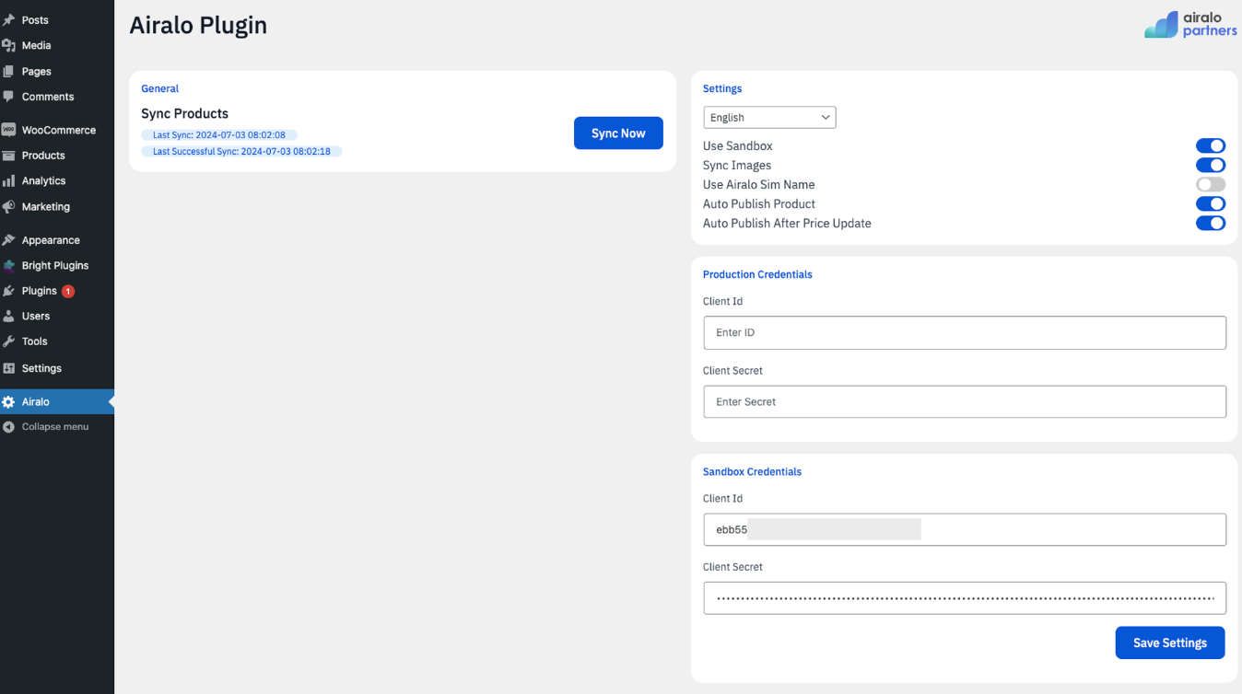This screenshot has height=694, width=1242.
Task: Click the WooCommerce logo icon
Action: point(8,130)
